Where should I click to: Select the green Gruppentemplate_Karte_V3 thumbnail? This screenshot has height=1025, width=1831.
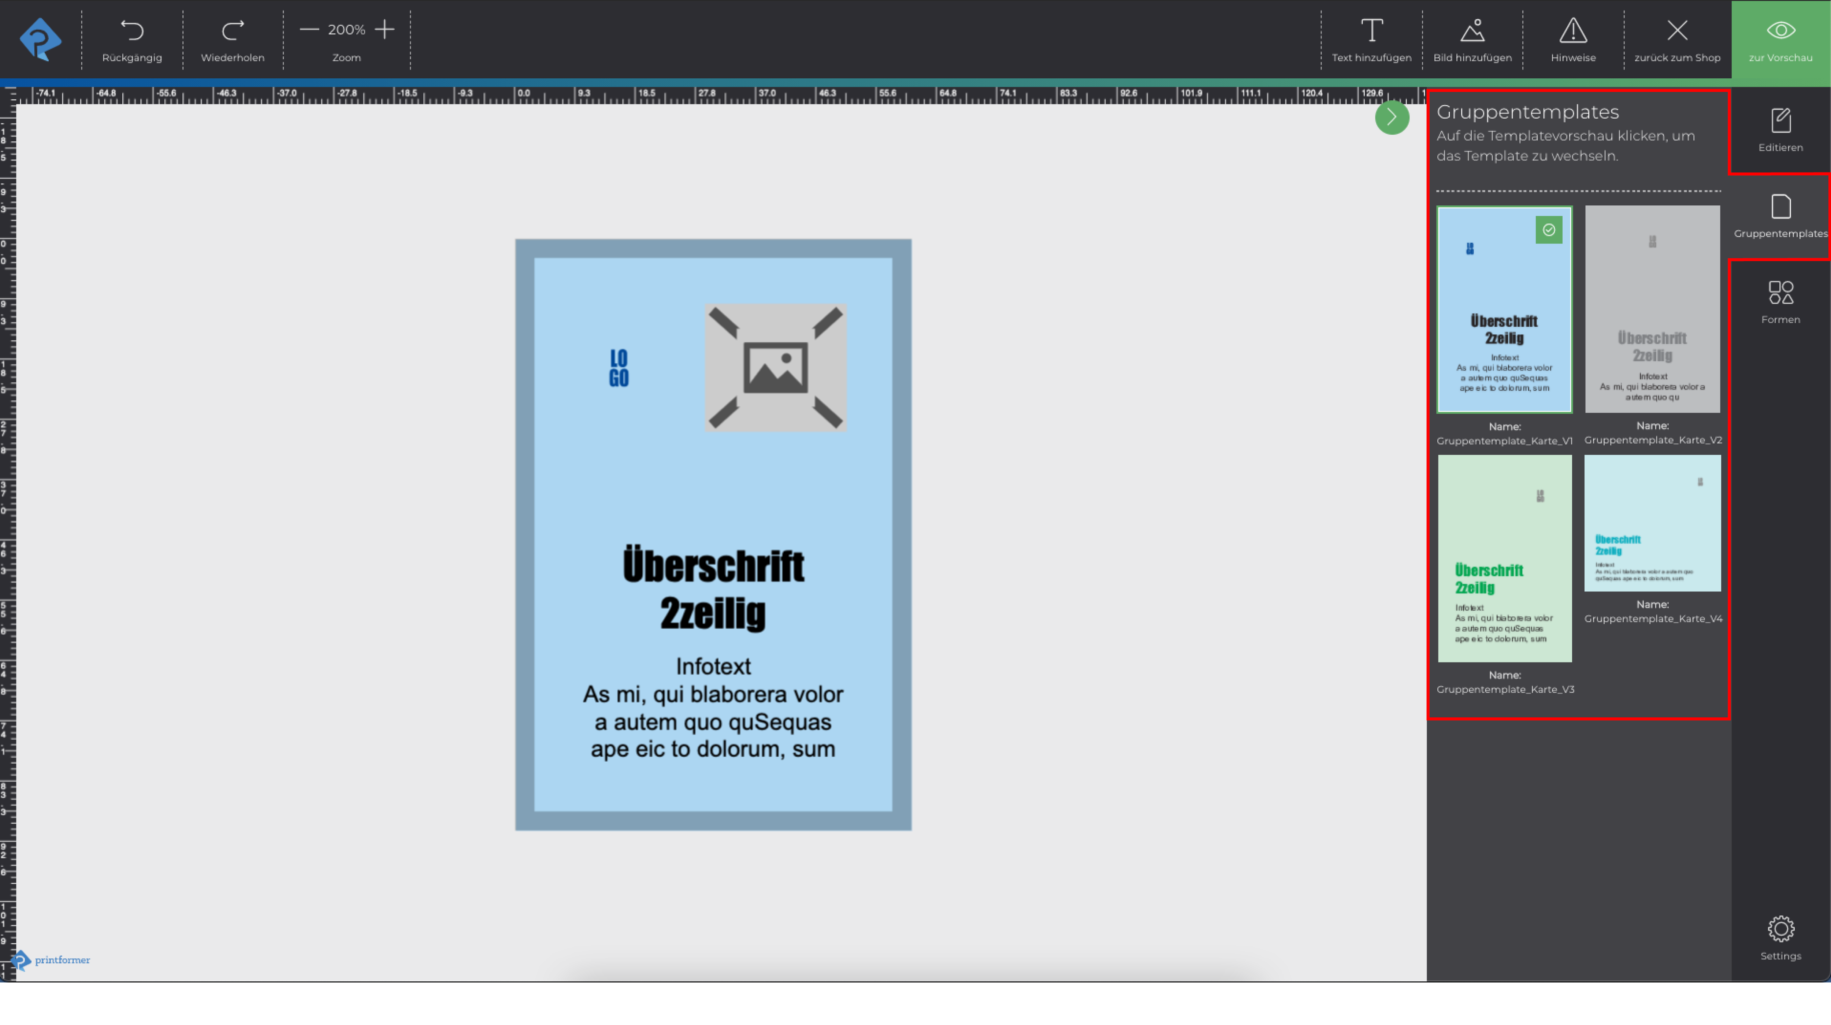coord(1505,559)
